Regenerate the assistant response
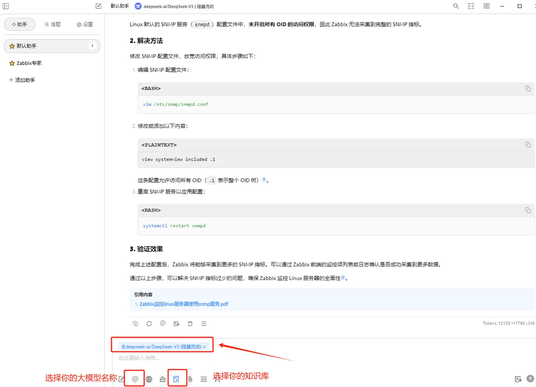The height and width of the screenshot is (387, 536). pyautogui.click(x=149, y=324)
